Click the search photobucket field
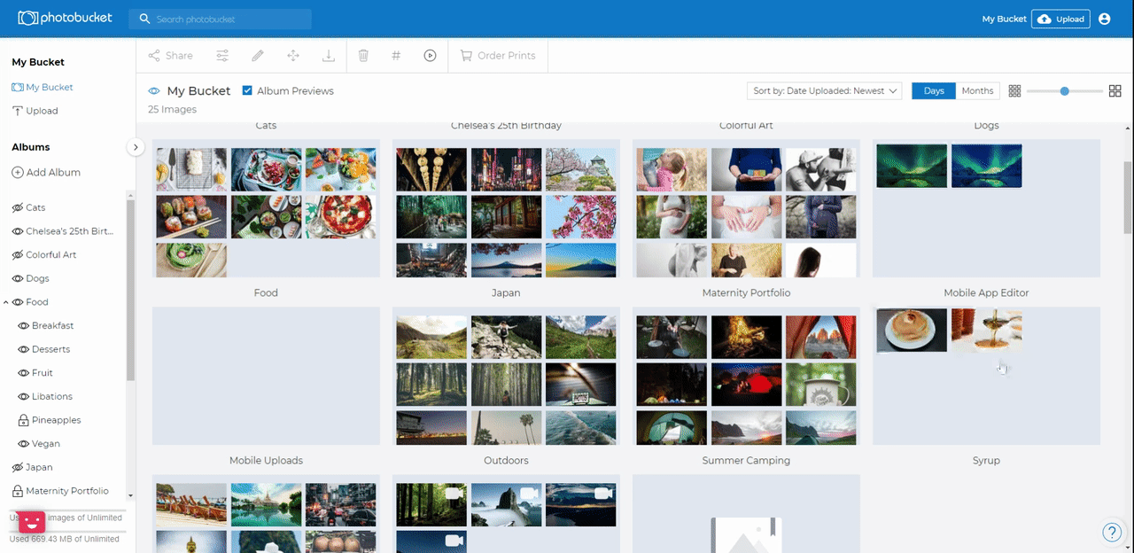The image size is (1134, 553). (220, 19)
